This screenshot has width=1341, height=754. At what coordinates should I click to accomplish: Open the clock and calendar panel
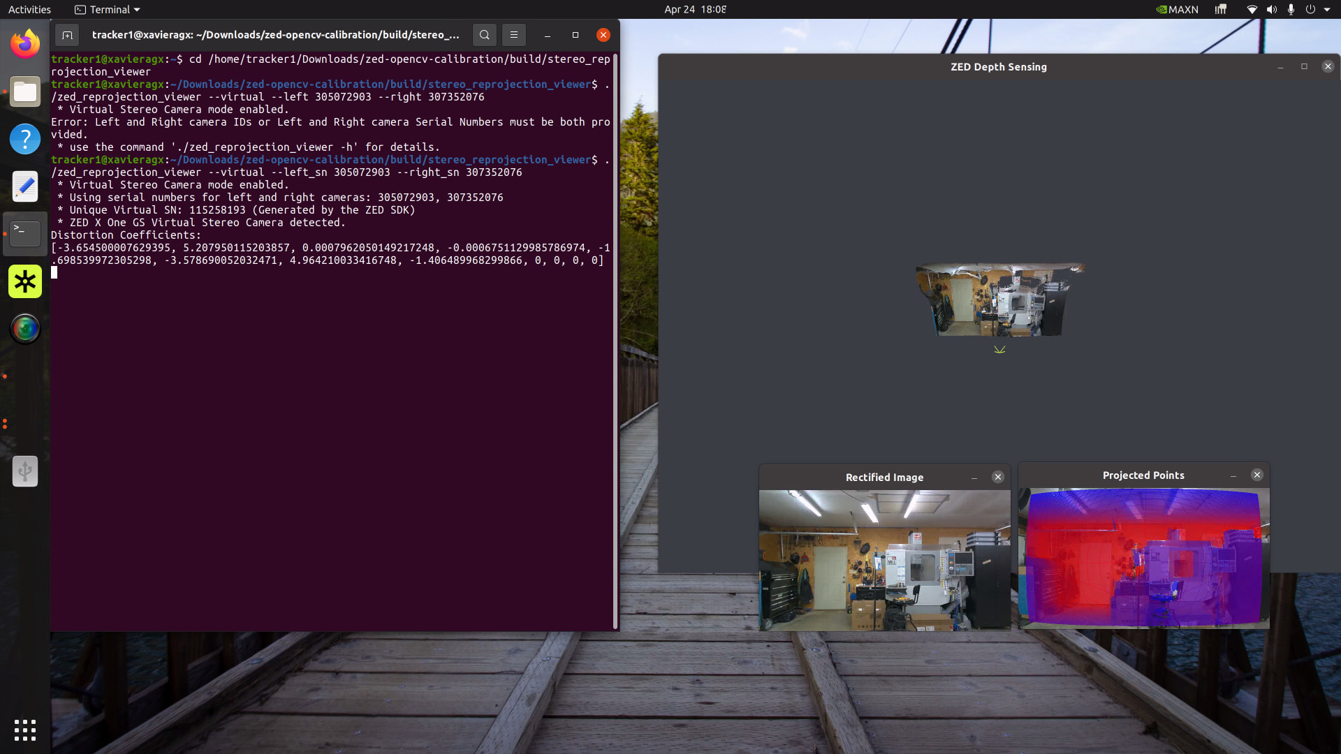coord(694,10)
